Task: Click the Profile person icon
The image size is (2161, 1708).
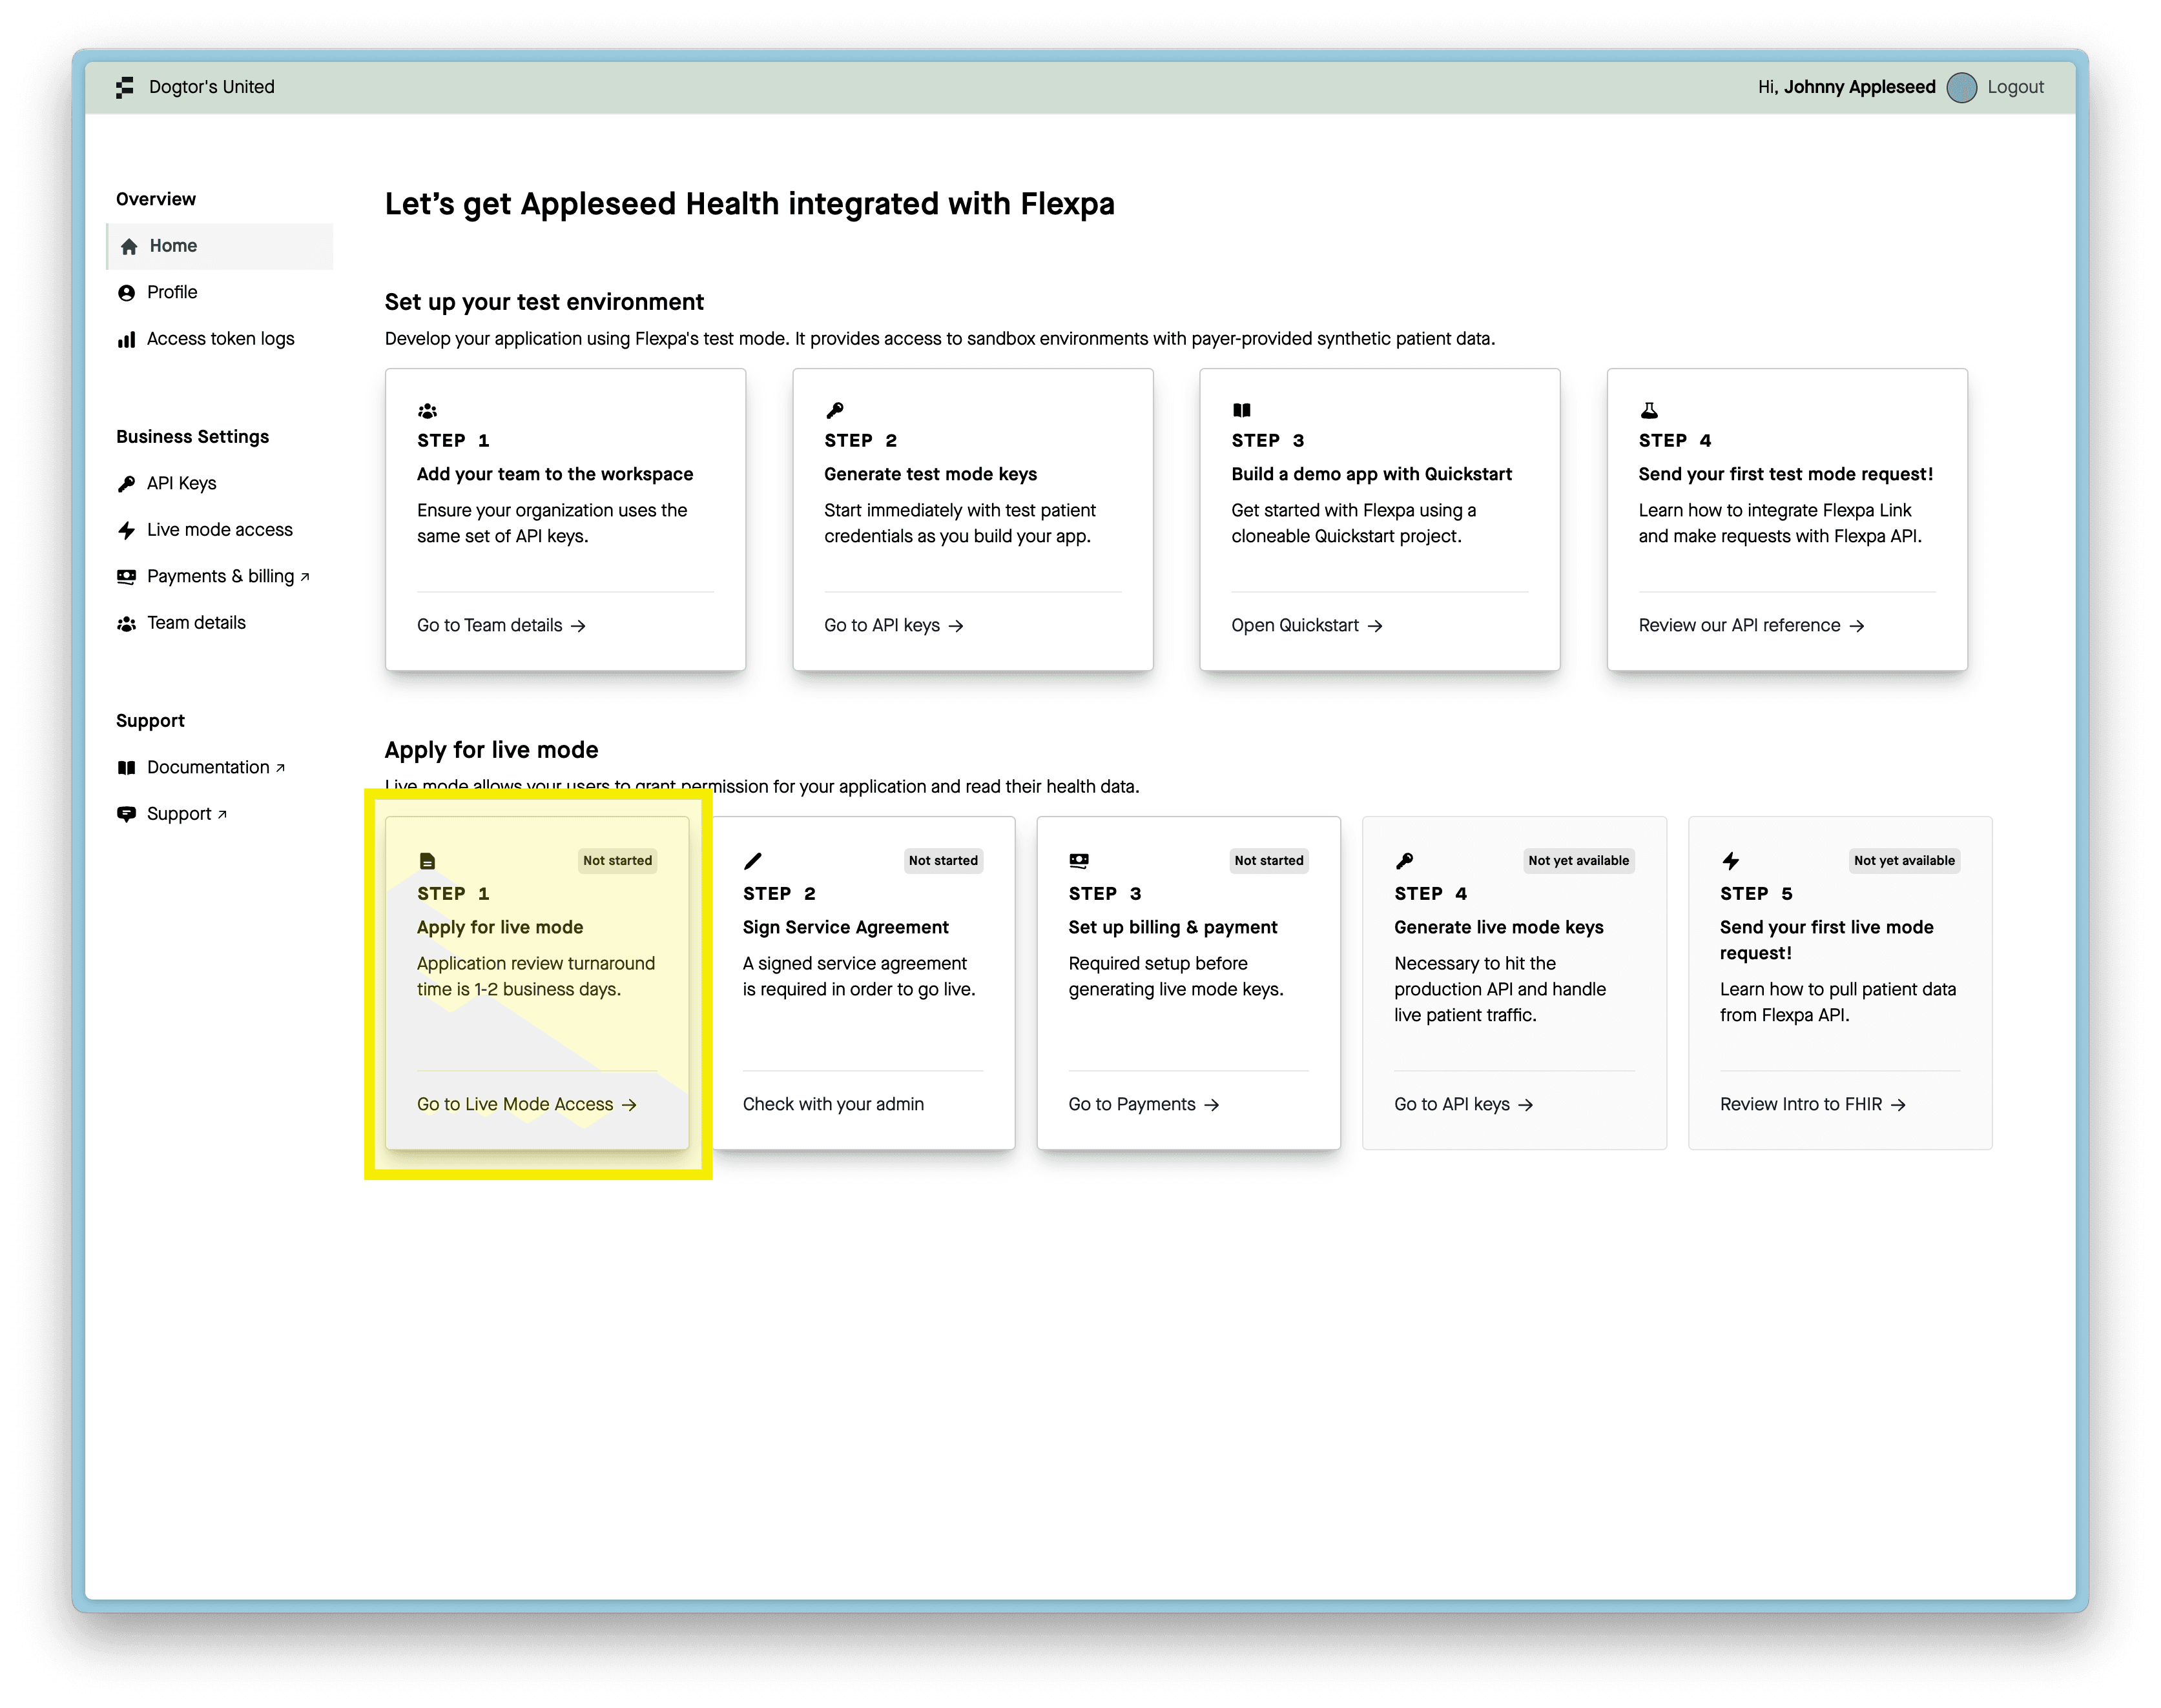Action: click(x=126, y=293)
